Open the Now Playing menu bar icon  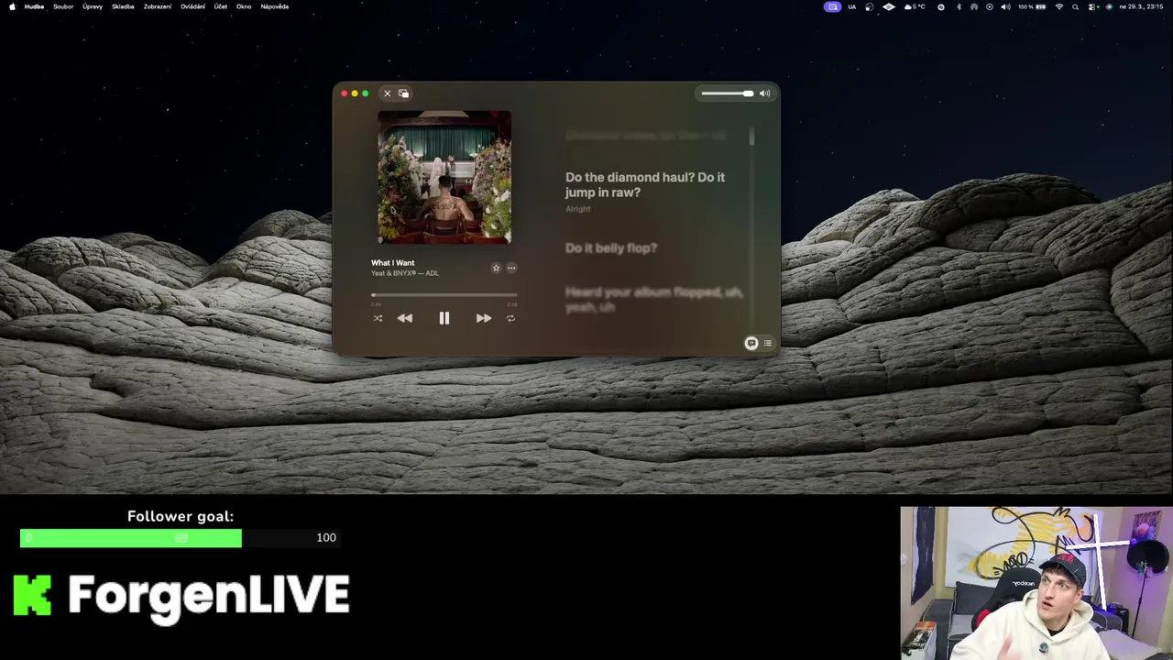click(x=990, y=6)
